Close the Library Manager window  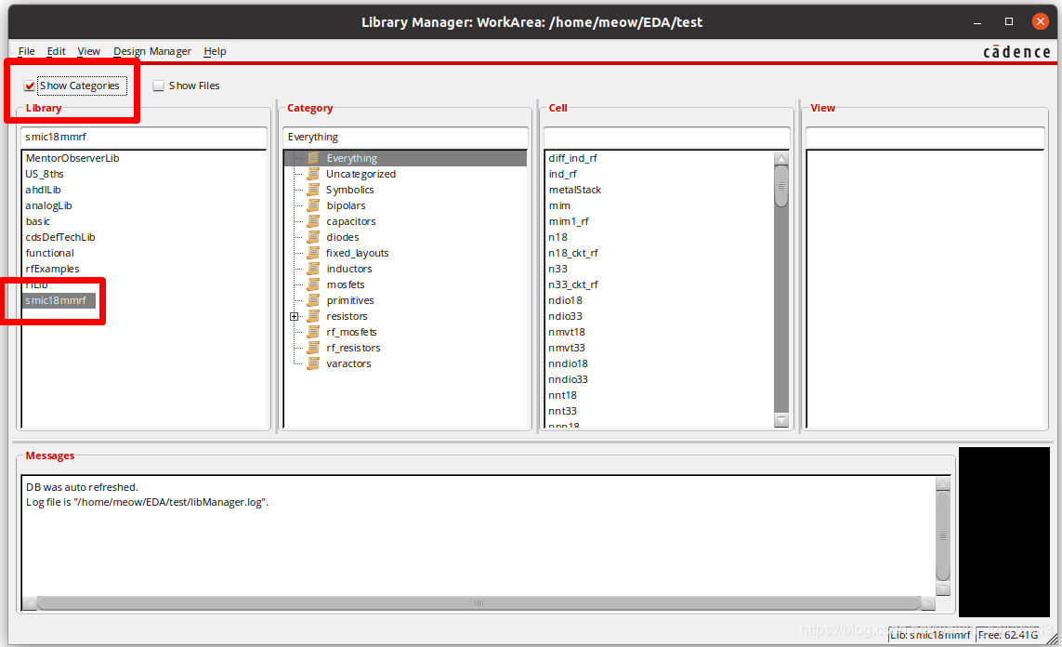[x=1041, y=21]
